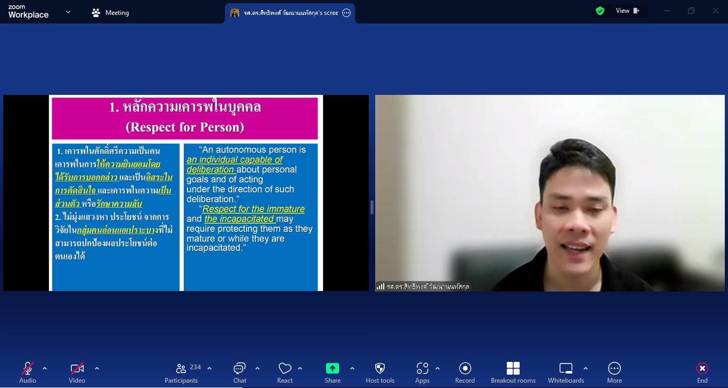The image size is (728, 388).
Task: Click the presenter's name label on video
Action: [x=428, y=287]
